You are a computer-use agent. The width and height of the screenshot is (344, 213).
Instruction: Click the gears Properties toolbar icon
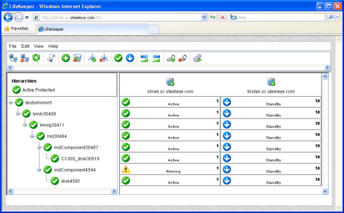tap(197, 58)
